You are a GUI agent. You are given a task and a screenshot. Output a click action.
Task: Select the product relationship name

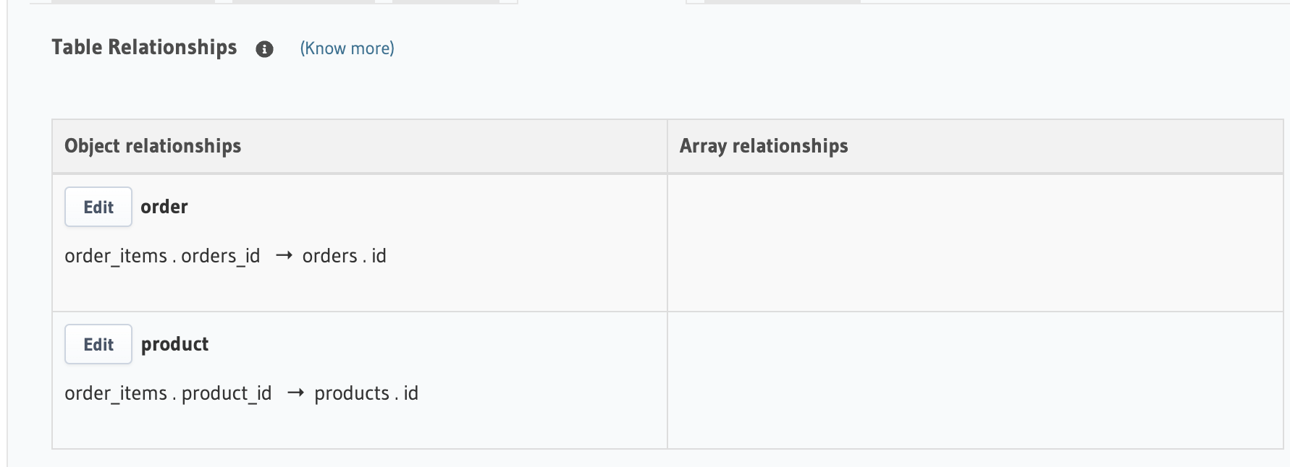174,344
